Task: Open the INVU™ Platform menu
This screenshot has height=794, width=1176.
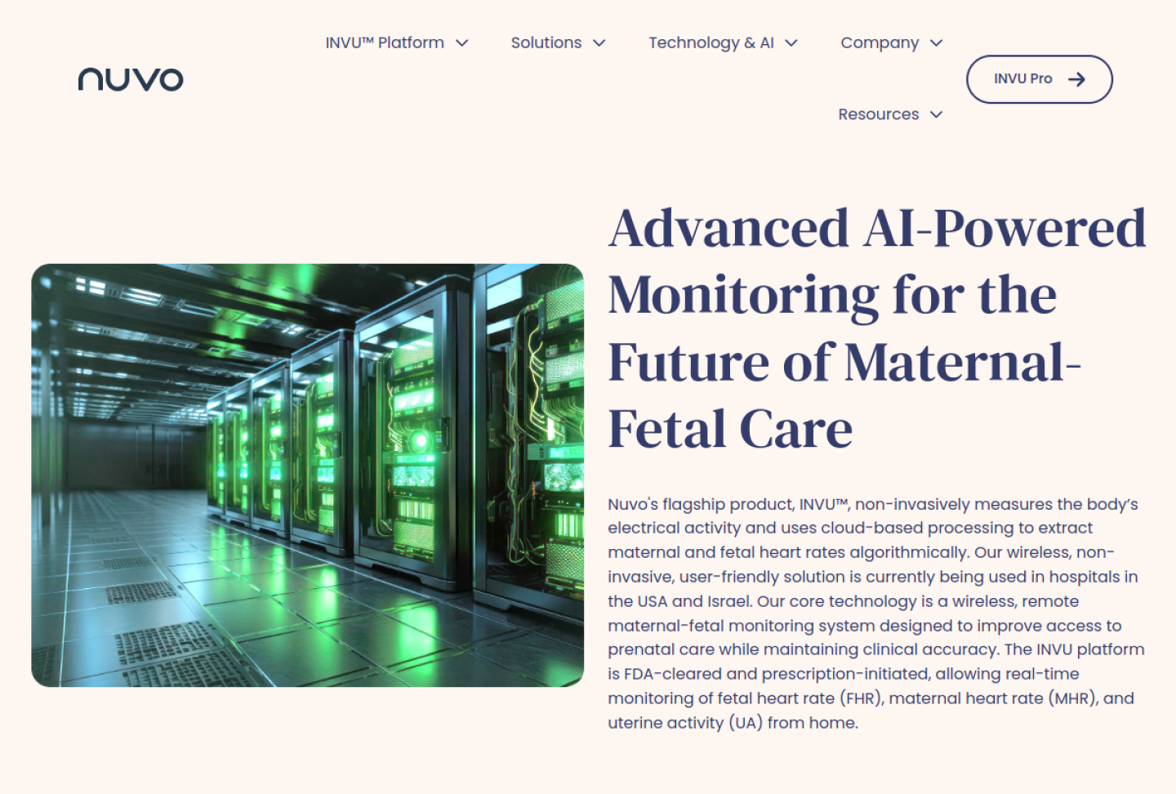Action: (385, 42)
